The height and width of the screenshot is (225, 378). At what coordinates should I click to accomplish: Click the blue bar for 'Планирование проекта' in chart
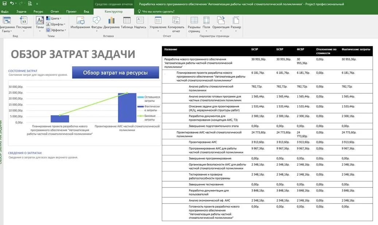[x=60, y=119]
